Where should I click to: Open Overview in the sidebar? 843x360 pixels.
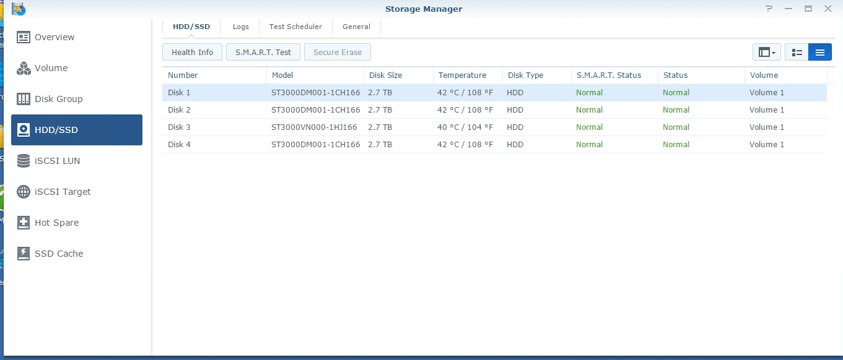[77, 37]
